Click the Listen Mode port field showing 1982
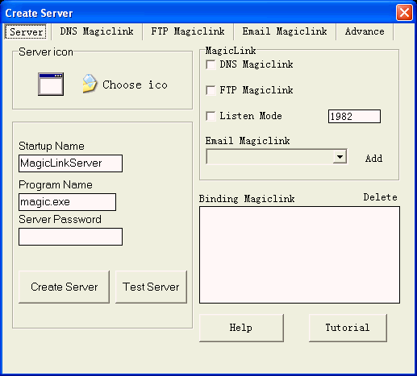The width and height of the screenshot is (417, 376). click(354, 116)
